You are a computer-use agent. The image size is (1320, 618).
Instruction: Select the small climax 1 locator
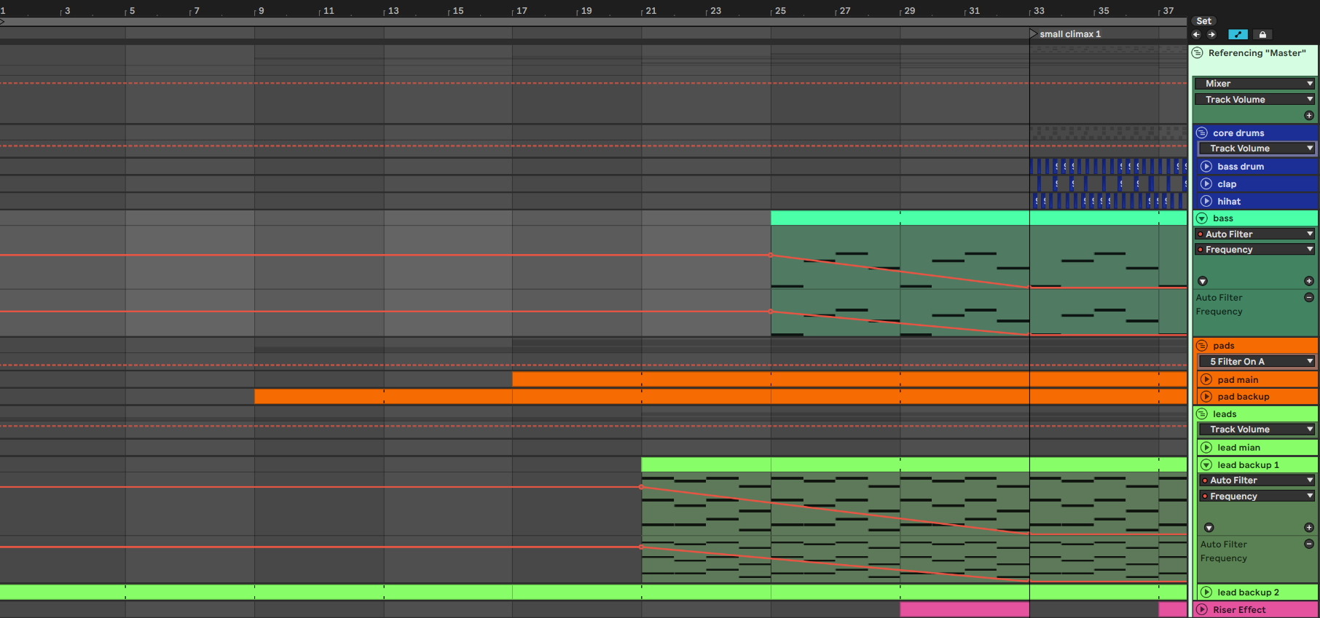[x=1069, y=34]
